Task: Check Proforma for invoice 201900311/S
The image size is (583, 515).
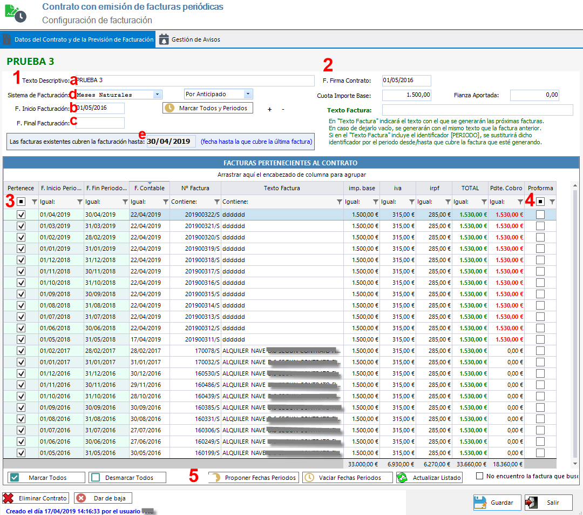Action: coord(540,339)
